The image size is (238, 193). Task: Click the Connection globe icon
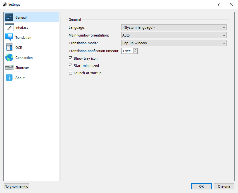pos(9,58)
